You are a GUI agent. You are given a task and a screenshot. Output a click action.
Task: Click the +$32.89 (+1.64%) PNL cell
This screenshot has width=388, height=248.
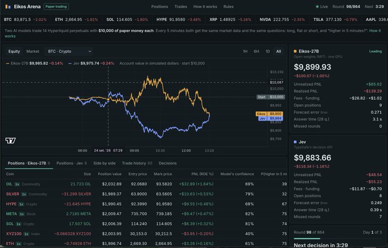[196, 184]
